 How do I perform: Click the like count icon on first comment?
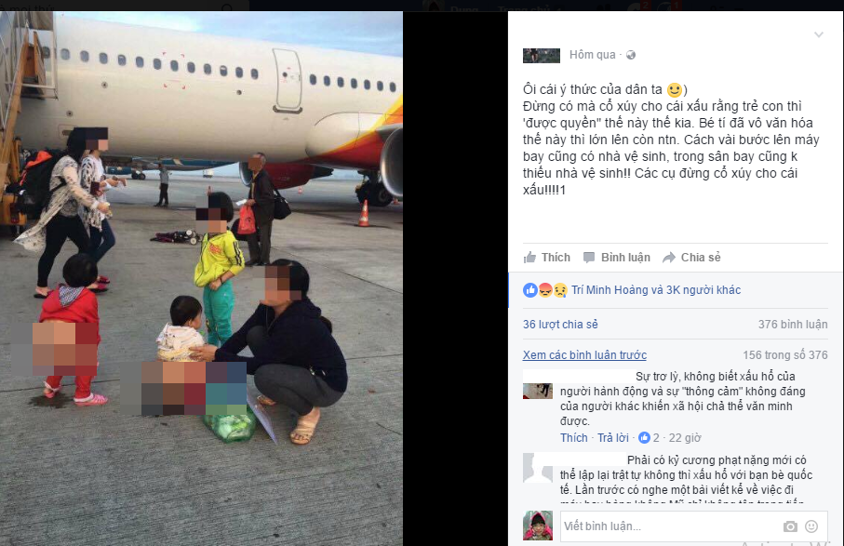644,438
